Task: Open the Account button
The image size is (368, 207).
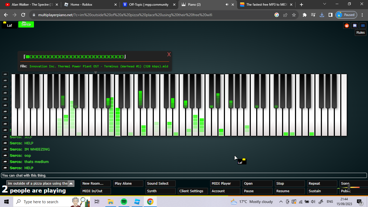Action: [225, 191]
